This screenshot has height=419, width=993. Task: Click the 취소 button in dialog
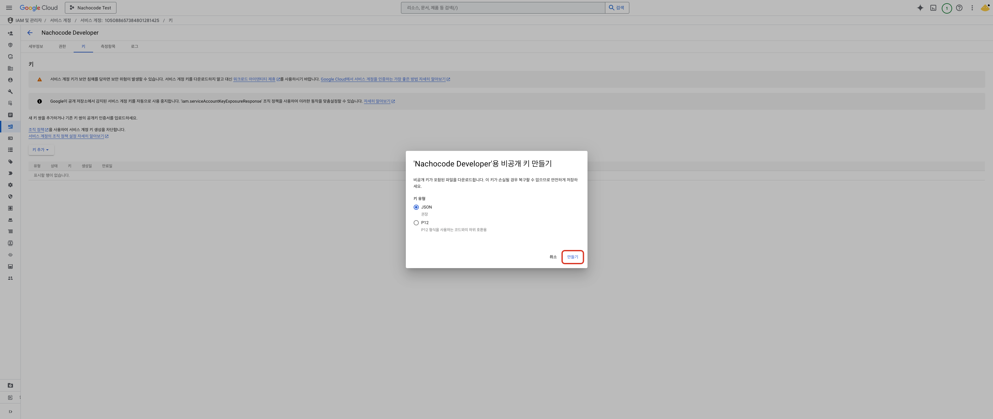pyautogui.click(x=553, y=257)
